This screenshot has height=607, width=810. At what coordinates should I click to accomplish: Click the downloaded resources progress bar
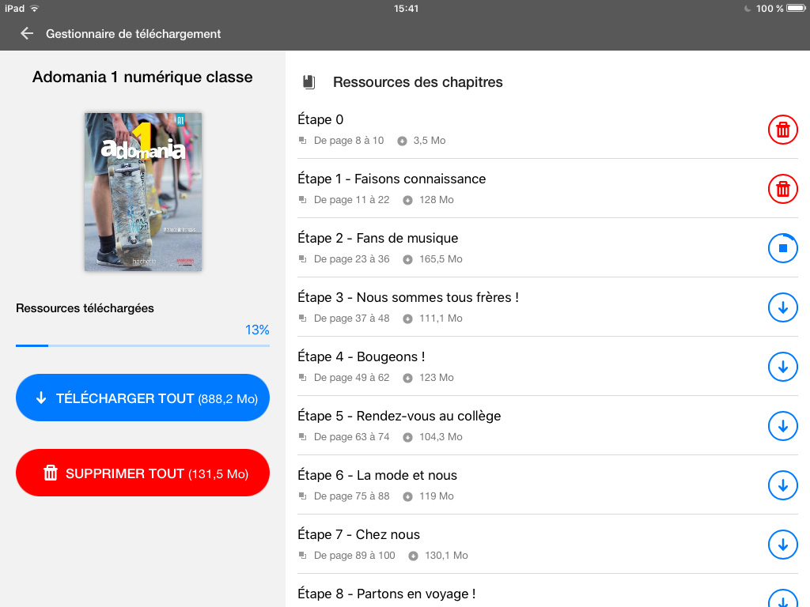coord(142,345)
